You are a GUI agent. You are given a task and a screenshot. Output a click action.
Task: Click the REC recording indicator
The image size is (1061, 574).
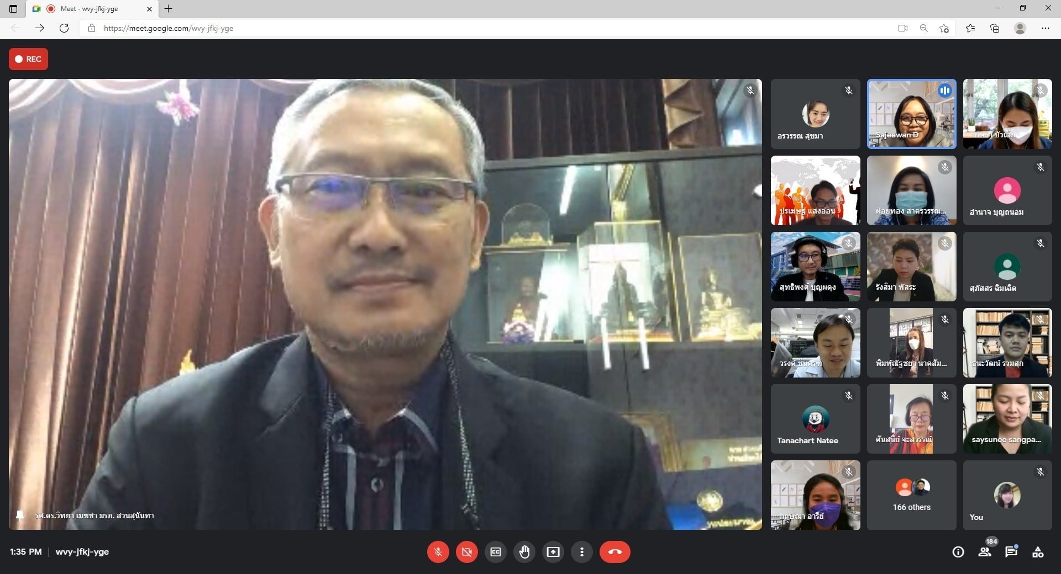[28, 59]
